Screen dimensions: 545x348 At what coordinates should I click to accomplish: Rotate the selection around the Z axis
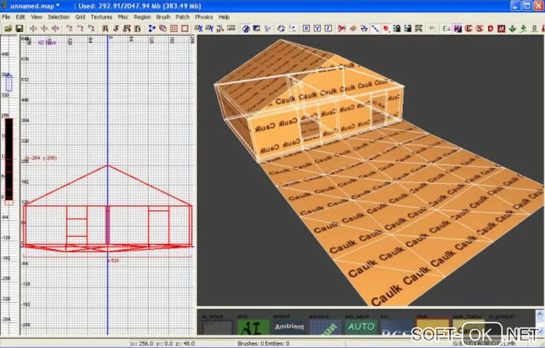(x=91, y=28)
